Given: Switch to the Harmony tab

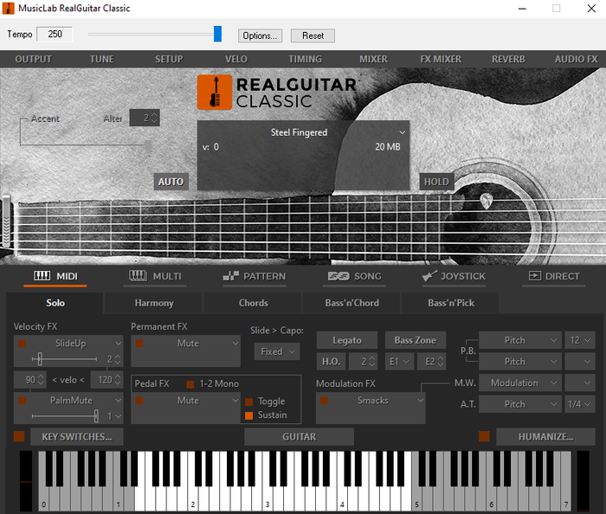Looking at the screenshot, I should (154, 303).
